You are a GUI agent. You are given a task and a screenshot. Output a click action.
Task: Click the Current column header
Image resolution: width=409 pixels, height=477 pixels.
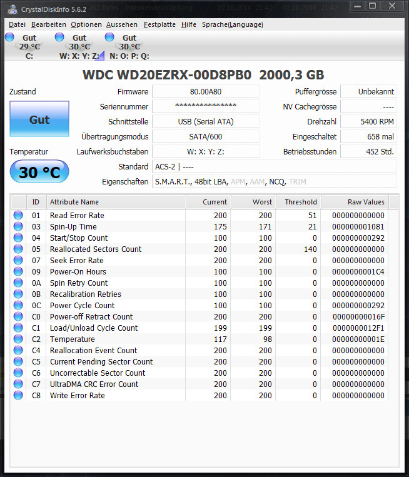[x=208, y=202]
